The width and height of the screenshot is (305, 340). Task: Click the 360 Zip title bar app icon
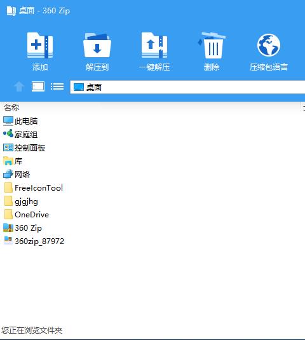click(11, 11)
